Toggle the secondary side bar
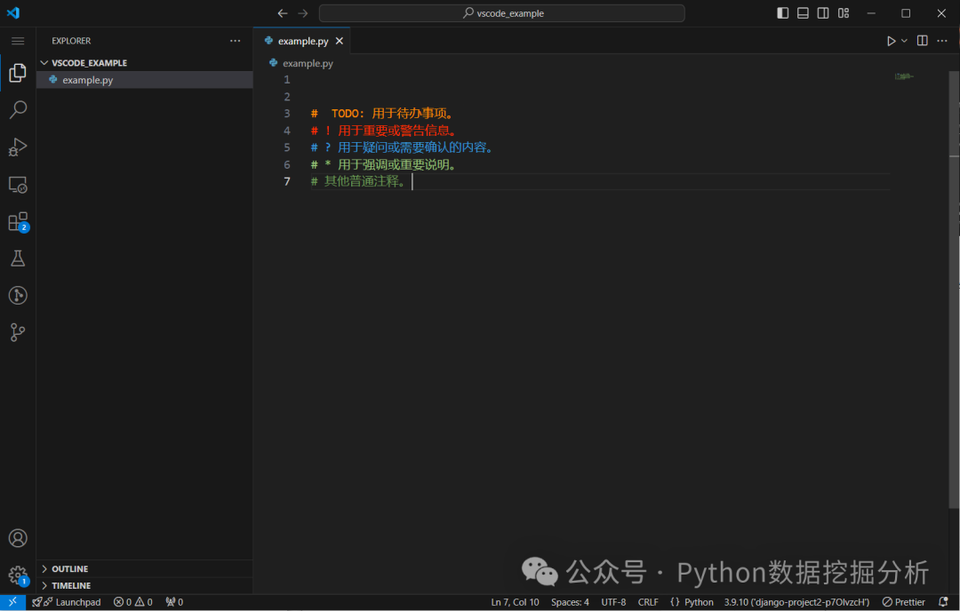960x611 pixels. [x=823, y=13]
